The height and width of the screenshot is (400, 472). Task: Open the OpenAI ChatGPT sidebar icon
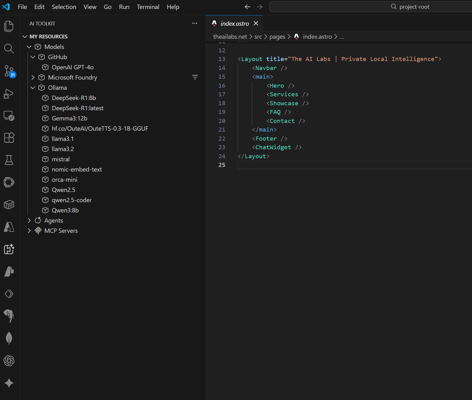[x=9, y=361]
